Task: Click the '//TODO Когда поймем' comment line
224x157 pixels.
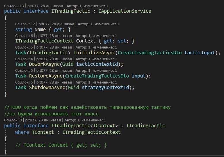Action: coord(87,107)
